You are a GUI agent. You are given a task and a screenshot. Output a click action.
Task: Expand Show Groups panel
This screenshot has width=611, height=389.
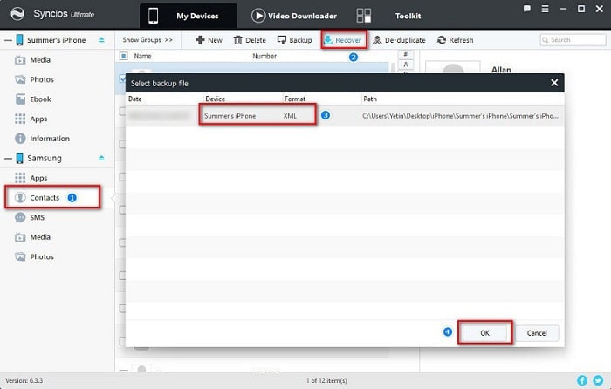tap(147, 40)
